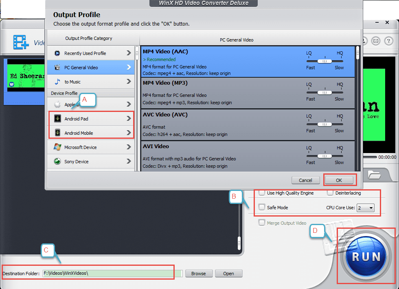Click the Device Profile section header

[64, 93]
